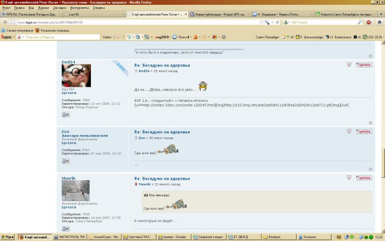Open the Самые популярные bookmark
The width and height of the screenshot is (385, 241).
(x=17, y=31)
